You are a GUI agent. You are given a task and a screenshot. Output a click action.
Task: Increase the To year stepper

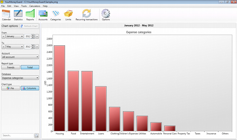point(33,45)
